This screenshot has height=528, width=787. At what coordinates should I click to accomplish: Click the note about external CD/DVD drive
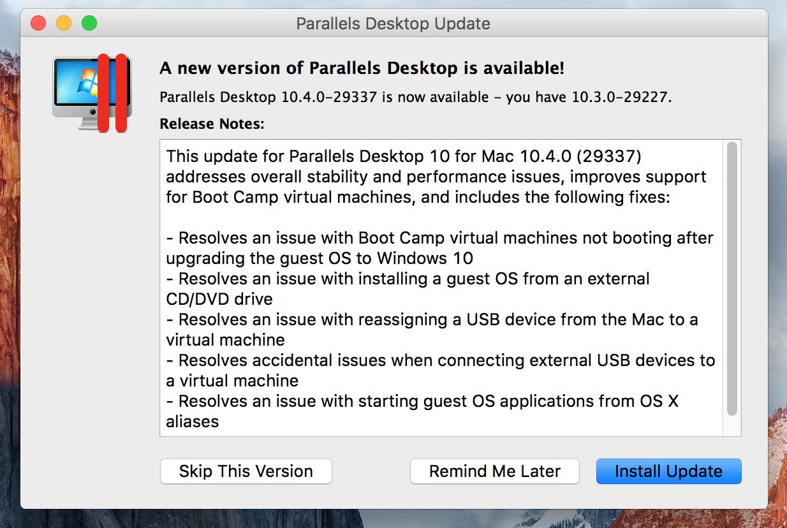[x=408, y=289]
